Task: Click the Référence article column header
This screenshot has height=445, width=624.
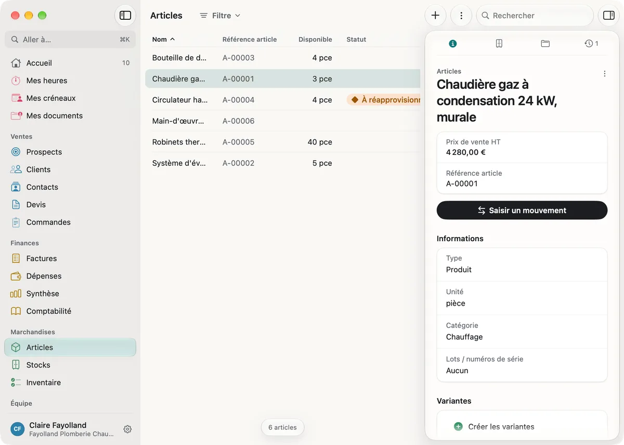Action: 250,40
